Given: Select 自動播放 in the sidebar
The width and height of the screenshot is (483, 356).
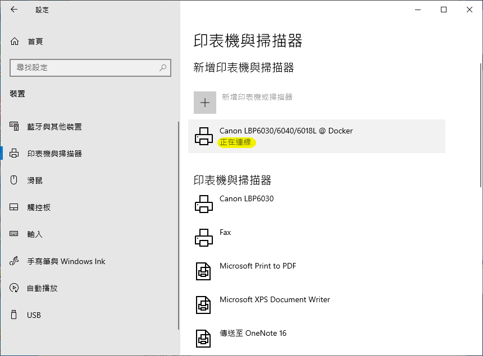Looking at the screenshot, I should click(x=42, y=288).
